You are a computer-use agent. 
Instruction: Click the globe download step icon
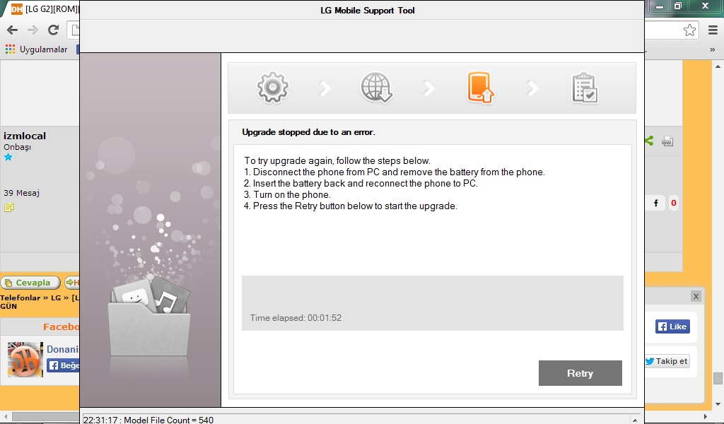point(376,87)
